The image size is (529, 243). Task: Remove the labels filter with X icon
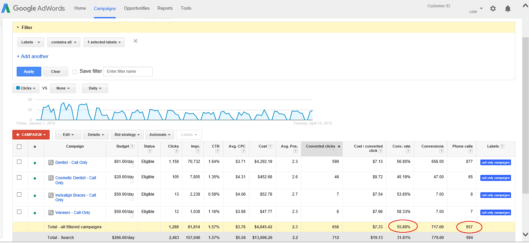(135, 41)
